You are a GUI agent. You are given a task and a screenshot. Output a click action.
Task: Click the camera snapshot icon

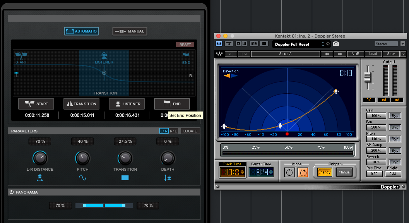(x=336, y=44)
